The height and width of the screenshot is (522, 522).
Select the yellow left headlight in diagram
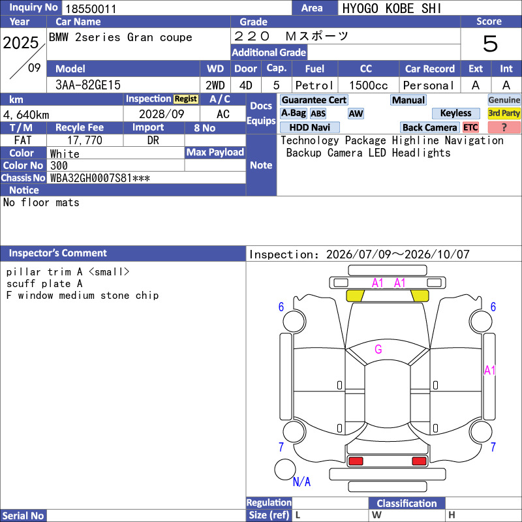pyautogui.click(x=355, y=296)
